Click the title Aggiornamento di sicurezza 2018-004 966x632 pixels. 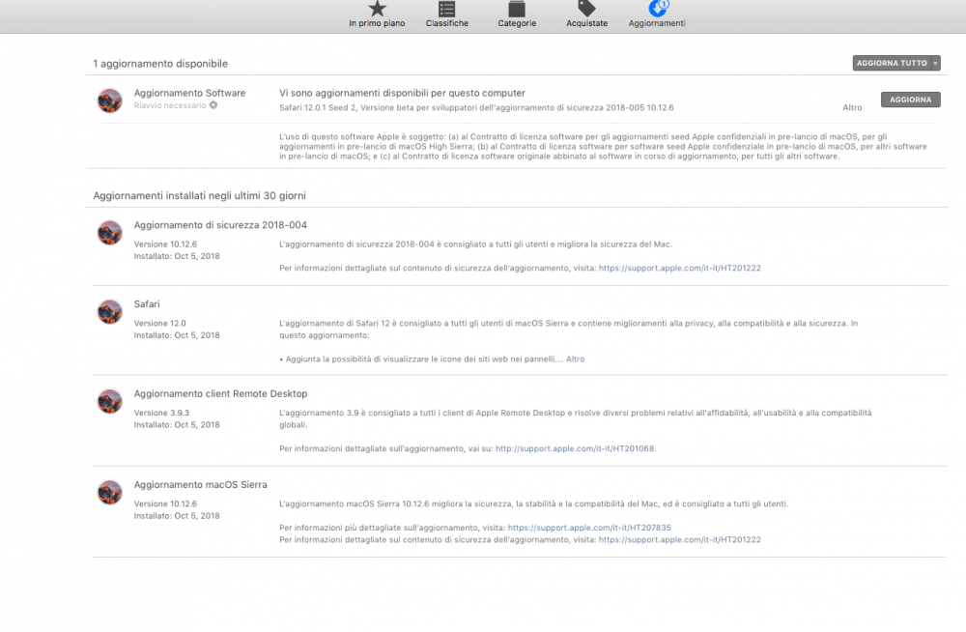point(220,225)
